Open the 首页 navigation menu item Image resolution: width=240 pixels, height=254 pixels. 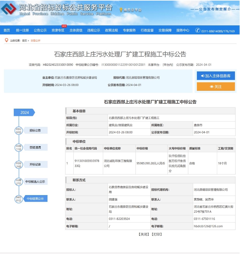pyautogui.click(x=7, y=30)
